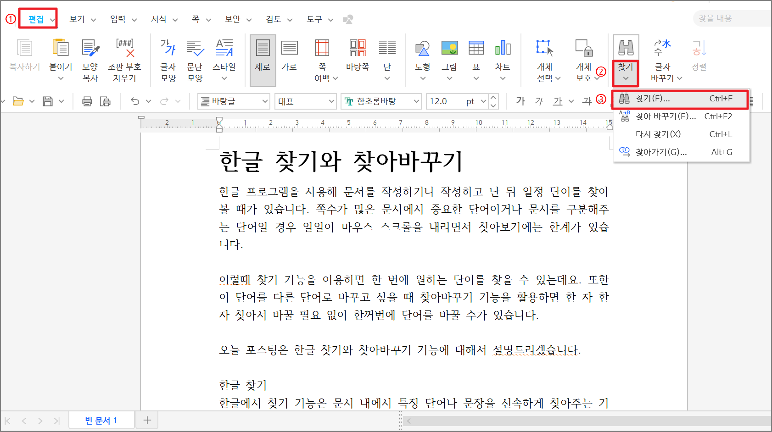The image size is (772, 432).
Task: Click the 개체 보호 object protect icon
Action: pyautogui.click(x=584, y=48)
